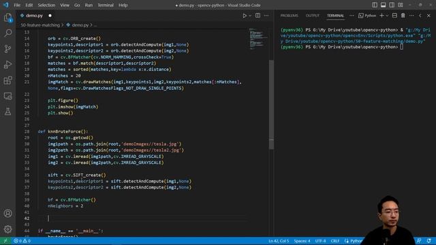The width and height of the screenshot is (436, 245).
Task: Kill terminal with trash icon
Action: [403, 16]
